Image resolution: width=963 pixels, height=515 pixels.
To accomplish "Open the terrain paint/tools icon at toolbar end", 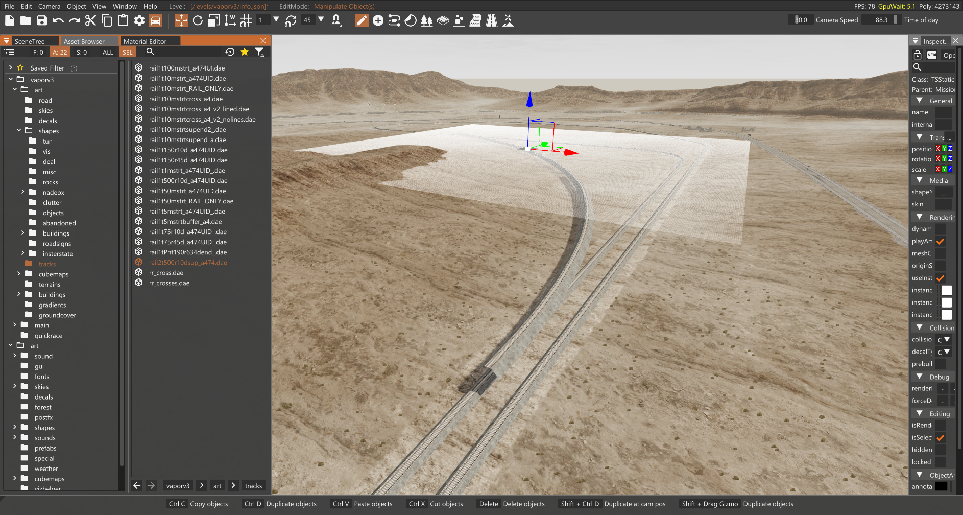I will 508,20.
